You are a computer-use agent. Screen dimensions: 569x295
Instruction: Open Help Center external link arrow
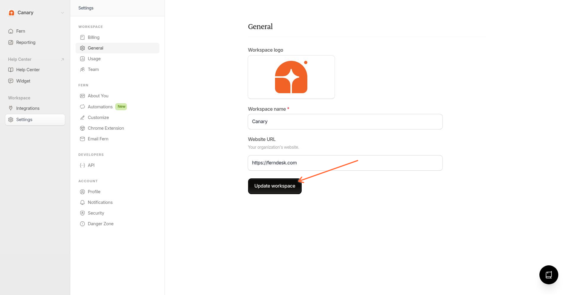pyautogui.click(x=63, y=59)
